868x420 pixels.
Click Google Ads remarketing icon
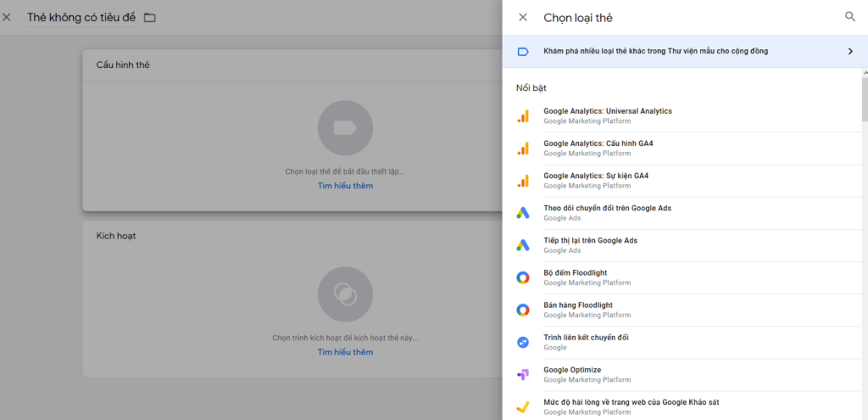523,245
